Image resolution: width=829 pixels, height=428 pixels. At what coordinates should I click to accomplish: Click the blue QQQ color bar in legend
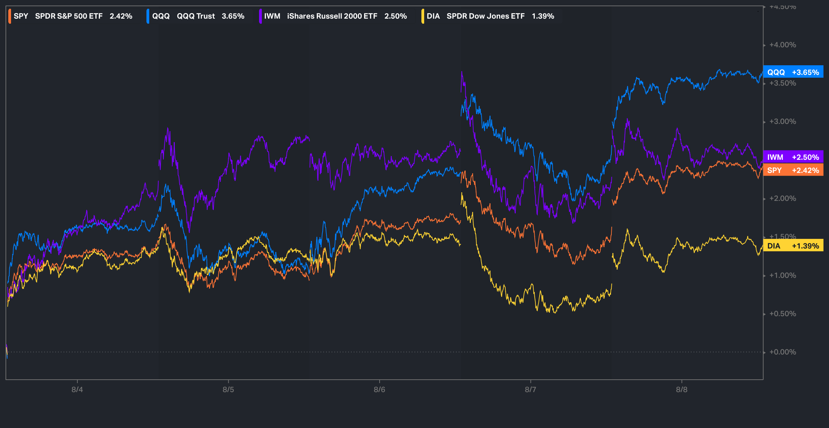(x=148, y=16)
